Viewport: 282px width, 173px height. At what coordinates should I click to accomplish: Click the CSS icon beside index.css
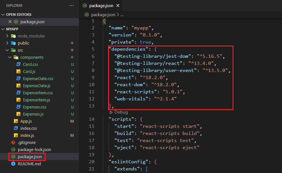click(16, 128)
